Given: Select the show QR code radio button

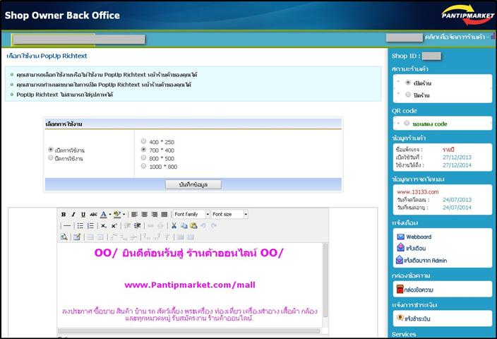Looking at the screenshot, I should [407, 123].
